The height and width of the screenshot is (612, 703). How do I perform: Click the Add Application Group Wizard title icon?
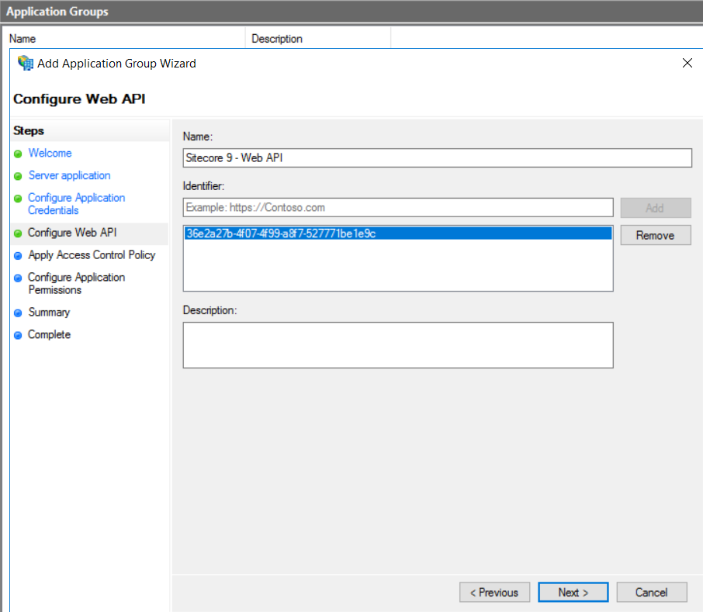[x=26, y=64]
